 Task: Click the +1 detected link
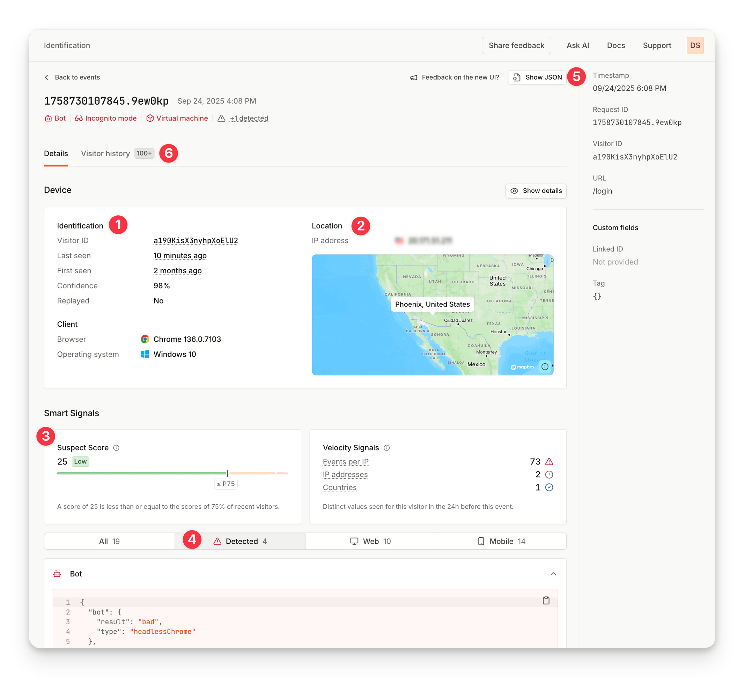[x=249, y=119]
